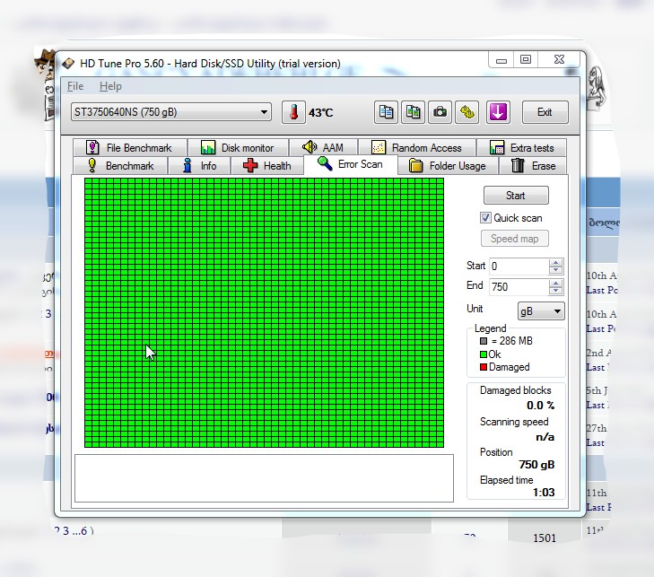
Task: Click the empty error log box
Action: (x=264, y=478)
